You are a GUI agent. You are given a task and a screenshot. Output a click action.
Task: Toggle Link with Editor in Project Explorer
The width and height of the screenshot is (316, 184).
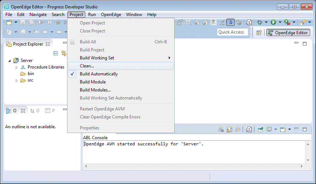(x=64, y=53)
